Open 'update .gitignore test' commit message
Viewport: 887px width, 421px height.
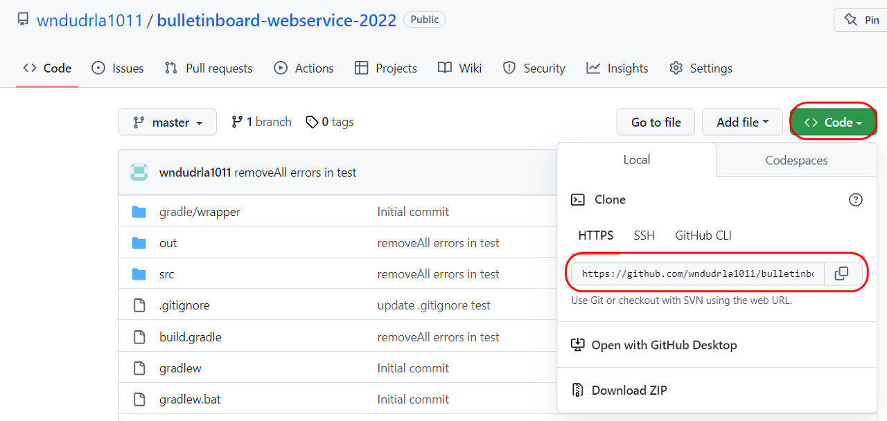pos(434,305)
